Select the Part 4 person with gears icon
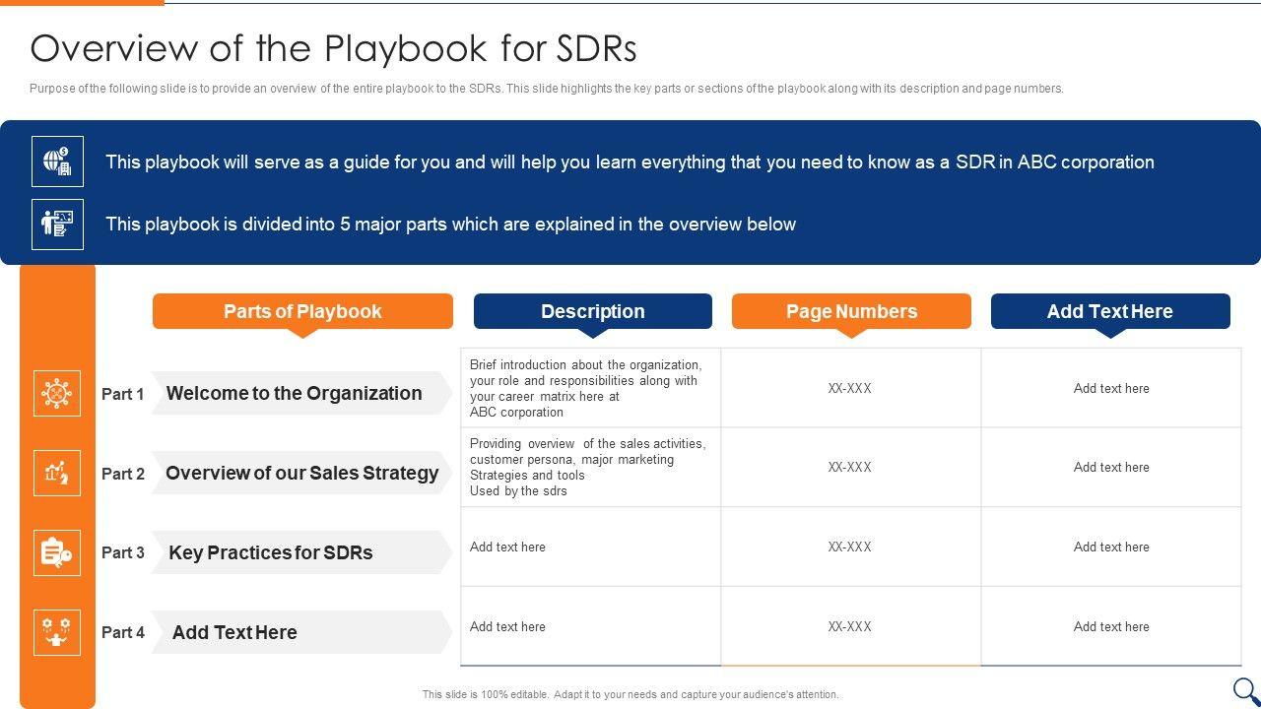 coord(57,632)
